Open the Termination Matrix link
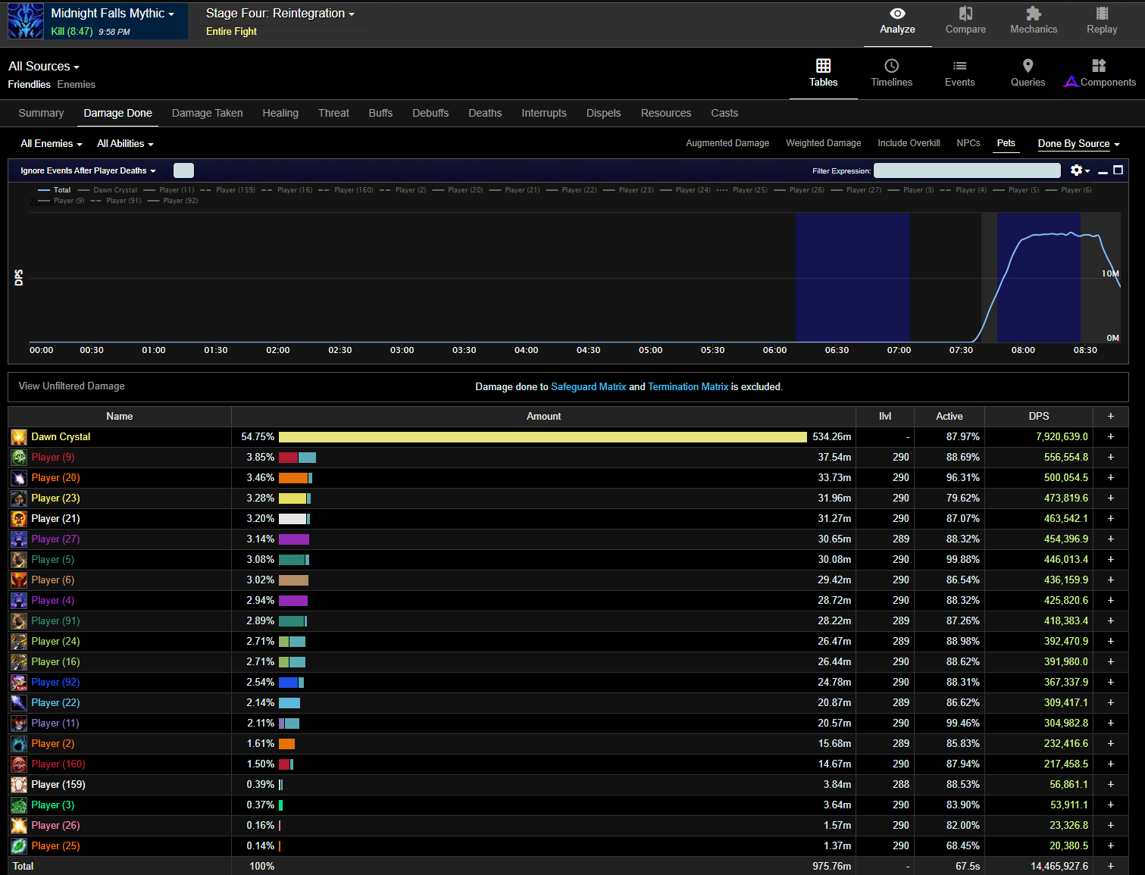The width and height of the screenshot is (1145, 875). pos(688,386)
